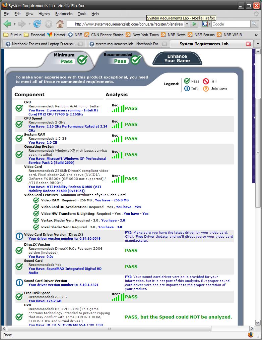
Task: Click the Video Card Driver Version info icon
Action: click(19, 236)
